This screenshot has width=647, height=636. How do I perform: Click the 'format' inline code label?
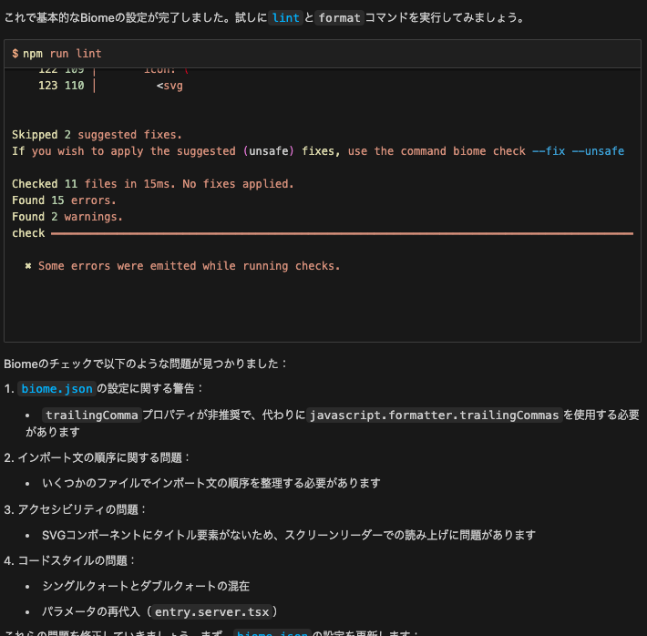(x=339, y=18)
